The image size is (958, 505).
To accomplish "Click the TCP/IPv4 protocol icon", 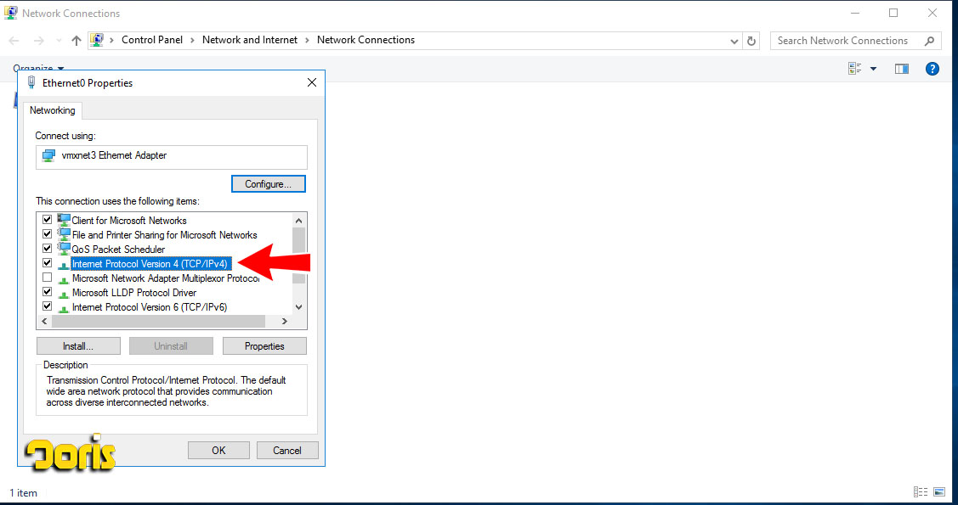I will [x=64, y=265].
